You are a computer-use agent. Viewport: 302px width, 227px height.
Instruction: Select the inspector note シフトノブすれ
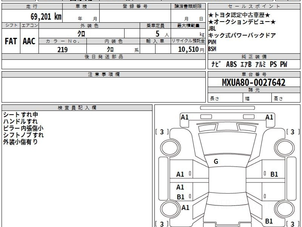click(23, 135)
